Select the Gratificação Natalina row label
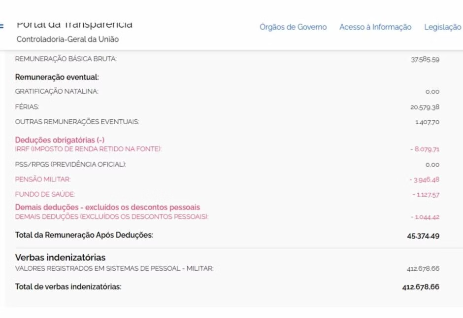Viewport: 463px width, 318px height. [57, 91]
